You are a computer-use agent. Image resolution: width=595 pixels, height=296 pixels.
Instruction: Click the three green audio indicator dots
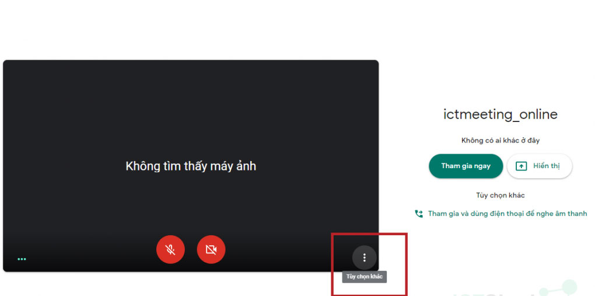coord(22,259)
